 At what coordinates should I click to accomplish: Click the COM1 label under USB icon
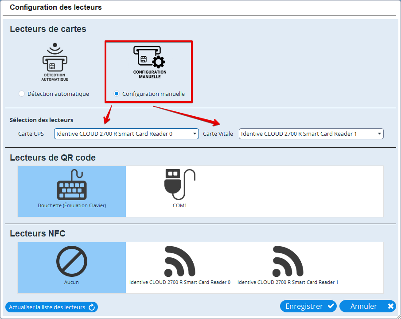[x=179, y=205]
